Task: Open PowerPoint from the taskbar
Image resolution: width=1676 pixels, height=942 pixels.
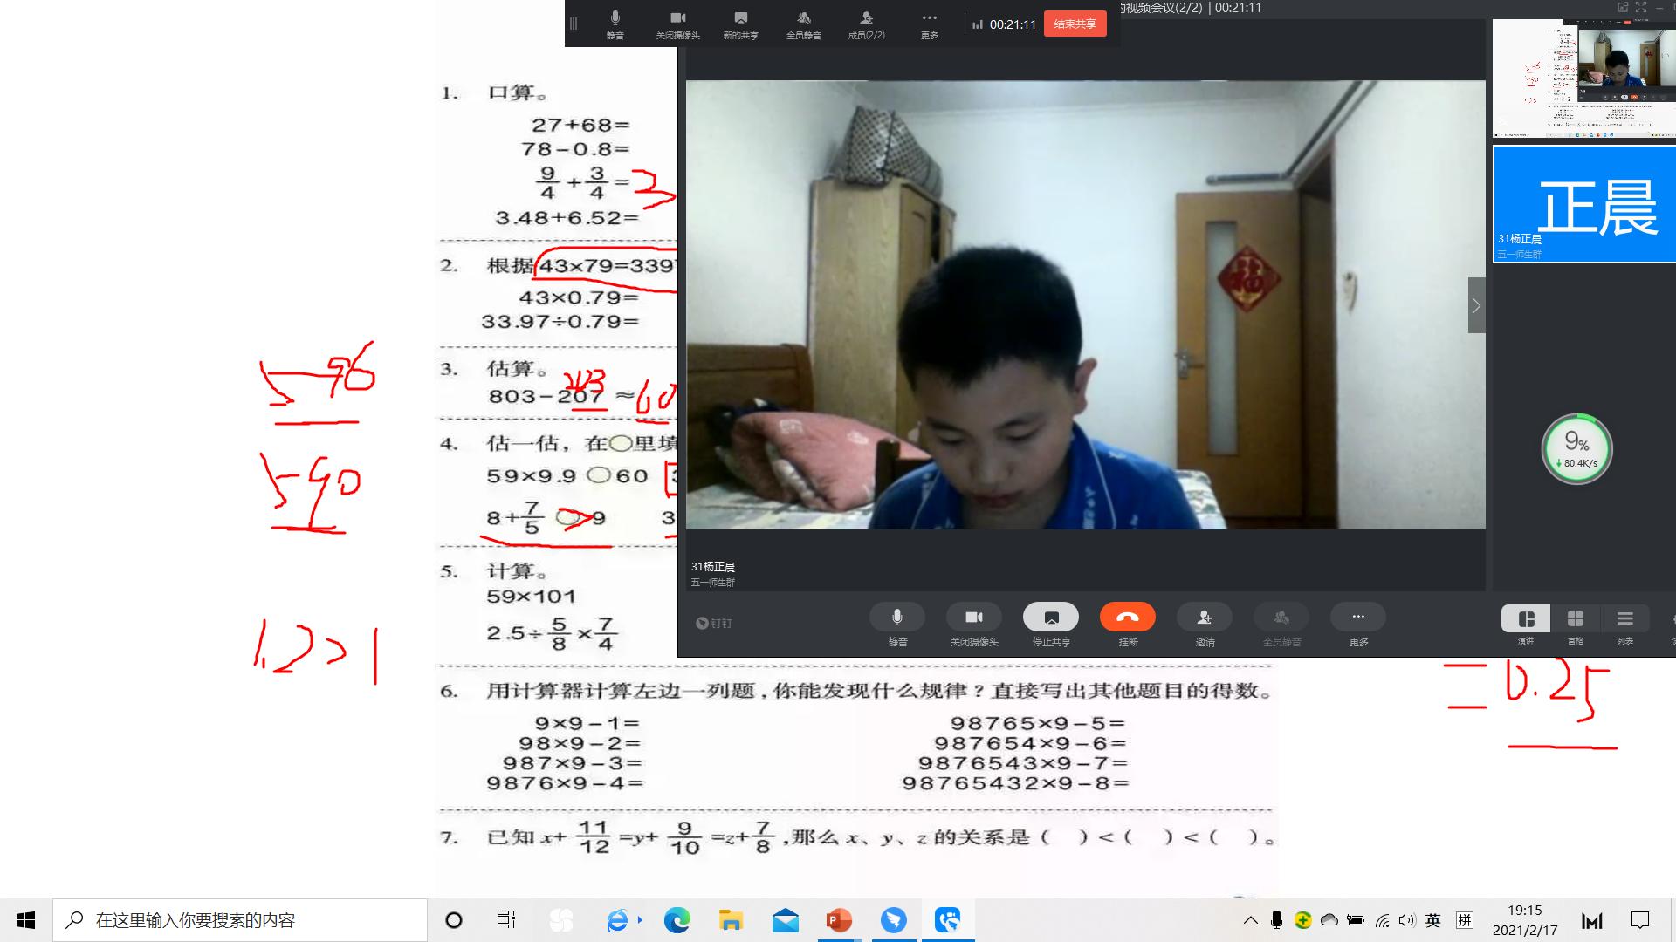Action: coord(839,920)
